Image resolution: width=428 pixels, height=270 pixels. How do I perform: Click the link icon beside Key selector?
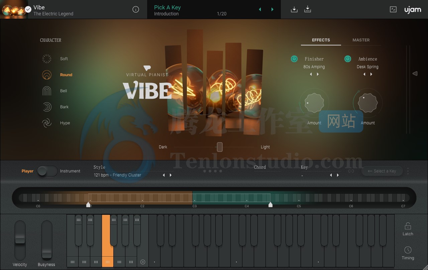tap(351, 171)
